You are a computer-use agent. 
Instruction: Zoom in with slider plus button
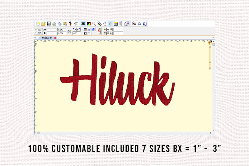(210, 47)
